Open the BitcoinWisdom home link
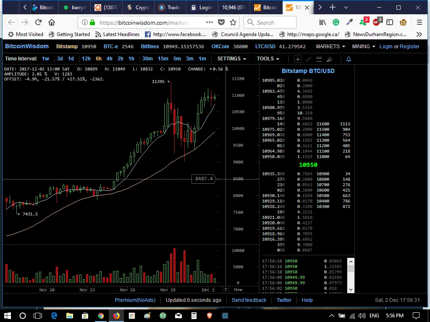This screenshot has height=322, width=430. click(x=27, y=46)
